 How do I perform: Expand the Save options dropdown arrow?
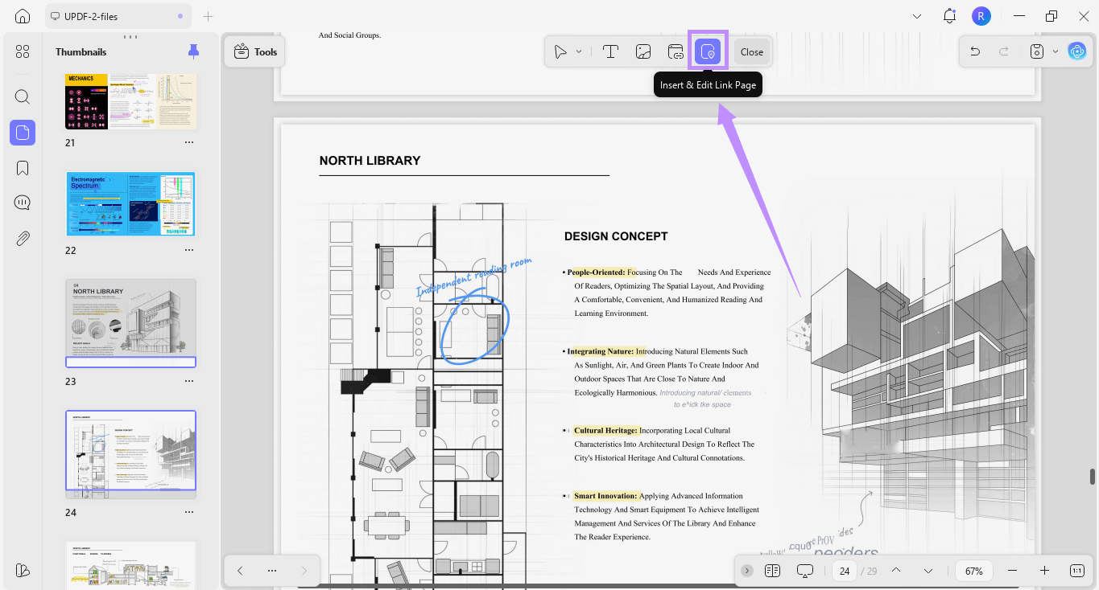click(x=1056, y=51)
